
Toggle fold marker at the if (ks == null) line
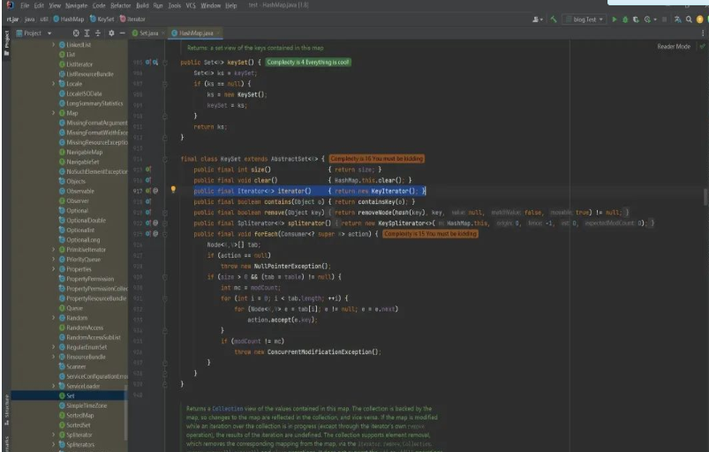pyautogui.click(x=165, y=84)
